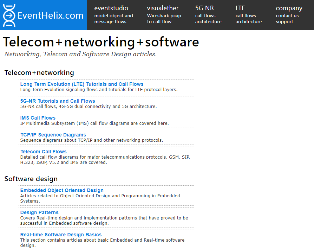Open Long Term Evolution (LTE) Tutorials link

point(82,84)
